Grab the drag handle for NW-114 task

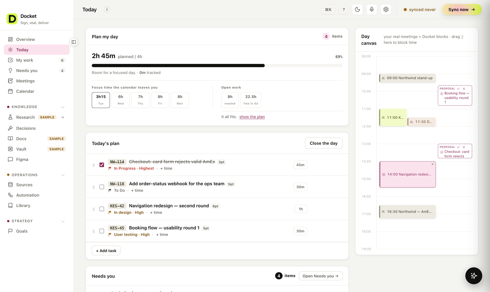[x=94, y=165]
